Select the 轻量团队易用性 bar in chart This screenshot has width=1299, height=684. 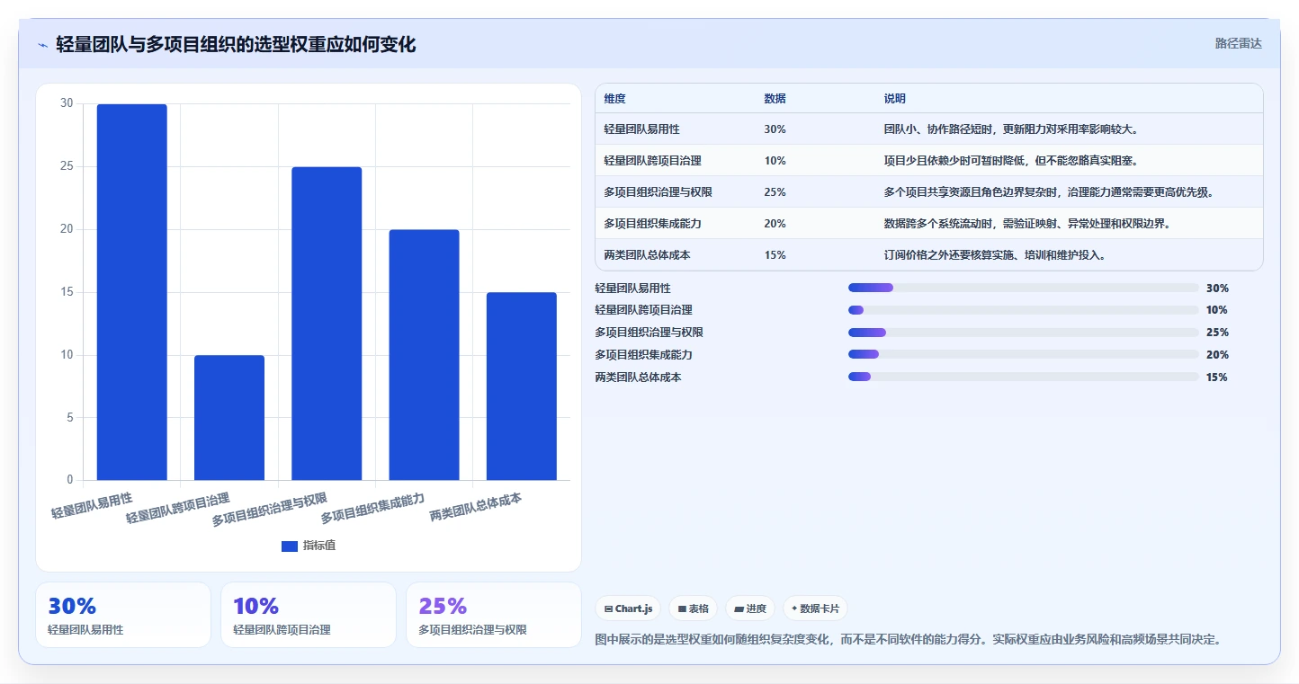pos(132,292)
